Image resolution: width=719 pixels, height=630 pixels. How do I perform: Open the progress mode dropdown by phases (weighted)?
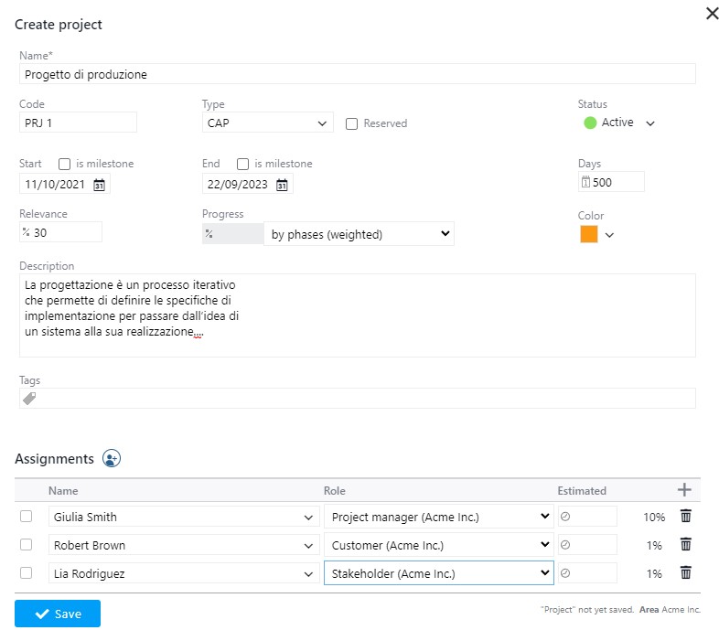pos(359,234)
